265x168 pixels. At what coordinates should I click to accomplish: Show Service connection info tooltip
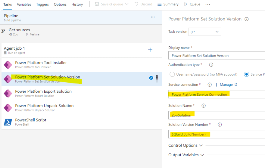click(x=210, y=85)
